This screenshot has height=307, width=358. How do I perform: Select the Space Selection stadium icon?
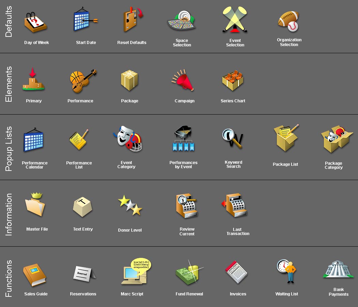pos(182,21)
